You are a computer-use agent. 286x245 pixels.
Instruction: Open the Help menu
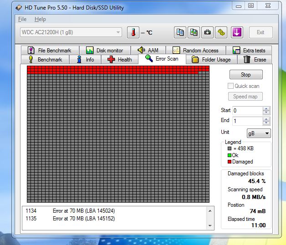(x=40, y=19)
